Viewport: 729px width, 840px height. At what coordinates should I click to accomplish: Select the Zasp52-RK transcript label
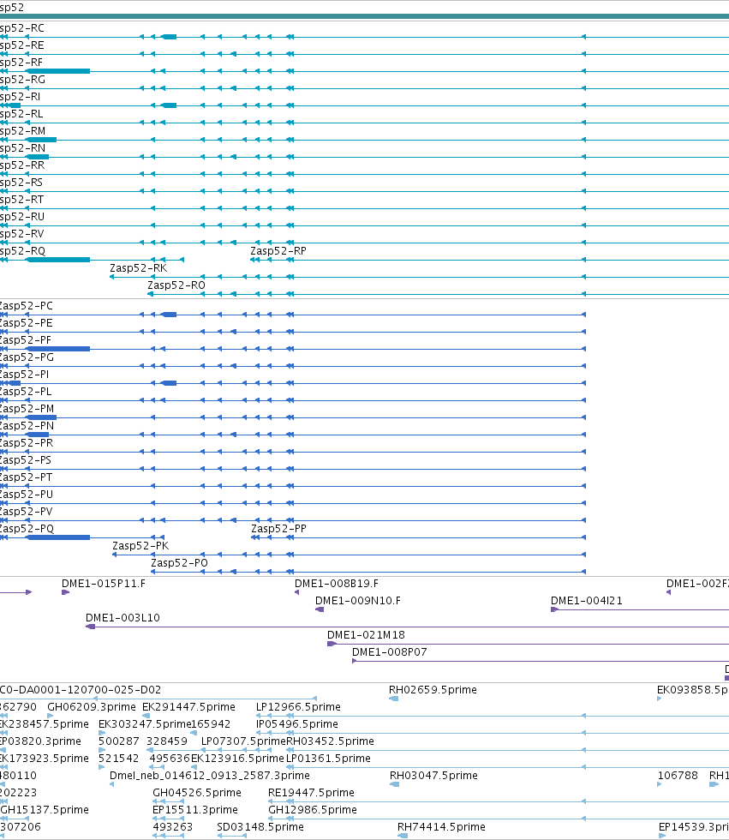coord(139,267)
